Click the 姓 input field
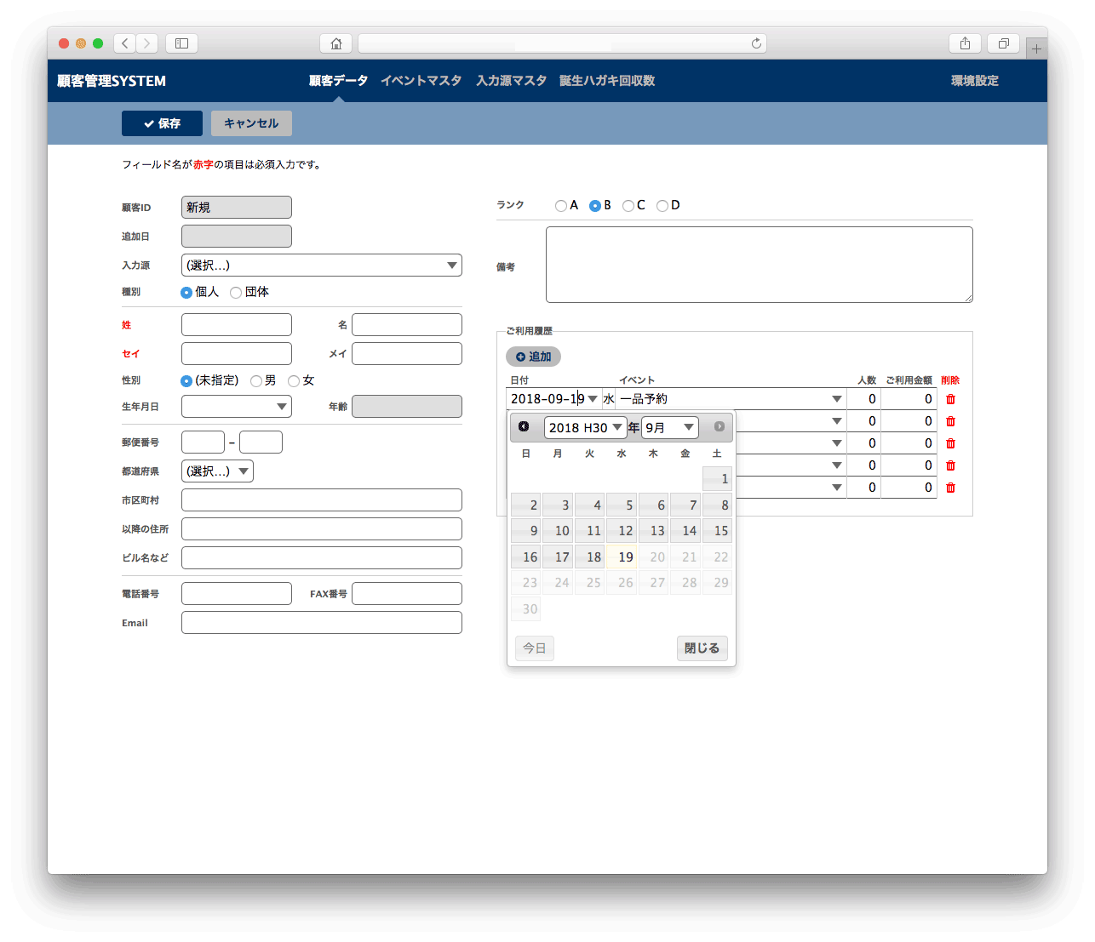The image size is (1095, 942). tap(237, 324)
